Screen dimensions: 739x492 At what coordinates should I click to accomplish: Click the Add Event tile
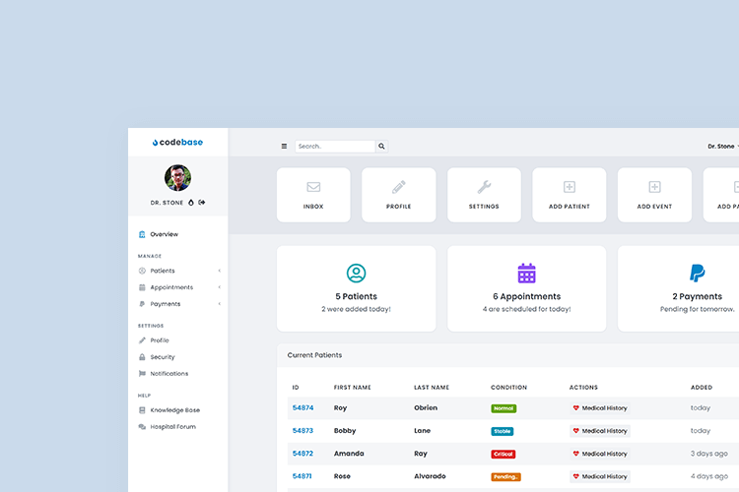[x=654, y=195]
